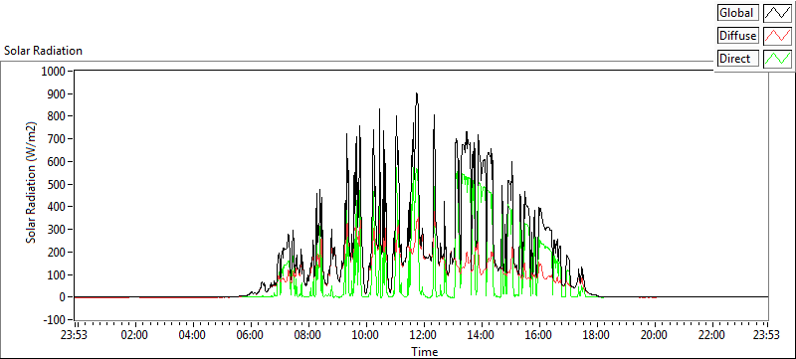Click the 14:00 time axis label
The image size is (796, 359).
tap(481, 335)
